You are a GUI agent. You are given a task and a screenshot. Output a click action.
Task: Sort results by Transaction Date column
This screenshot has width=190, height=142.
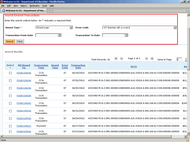click(x=78, y=67)
